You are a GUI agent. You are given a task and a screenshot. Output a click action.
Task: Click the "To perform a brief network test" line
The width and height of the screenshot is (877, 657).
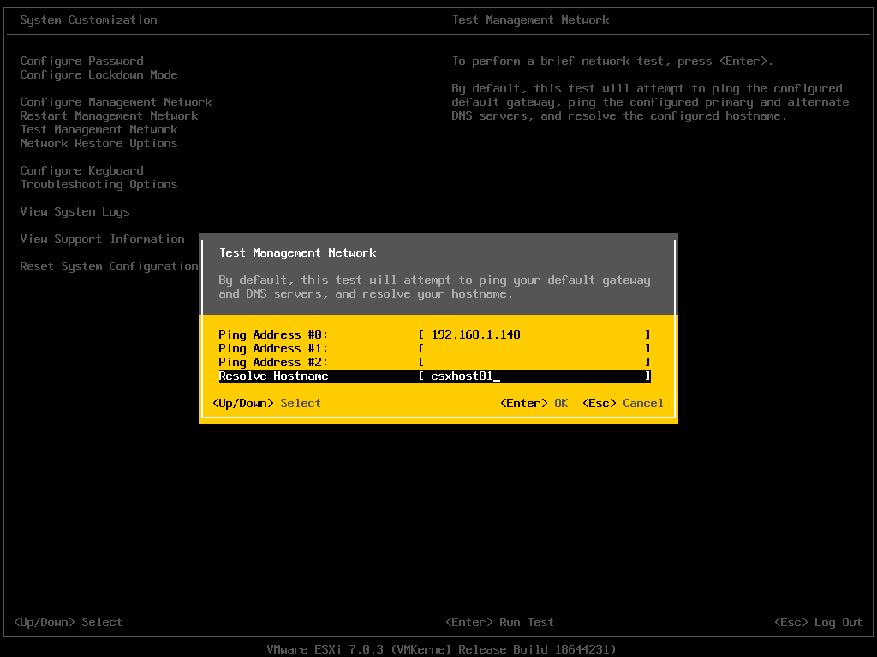[612, 61]
